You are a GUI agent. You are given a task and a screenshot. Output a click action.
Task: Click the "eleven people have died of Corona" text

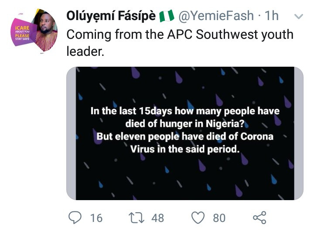coord(194,136)
